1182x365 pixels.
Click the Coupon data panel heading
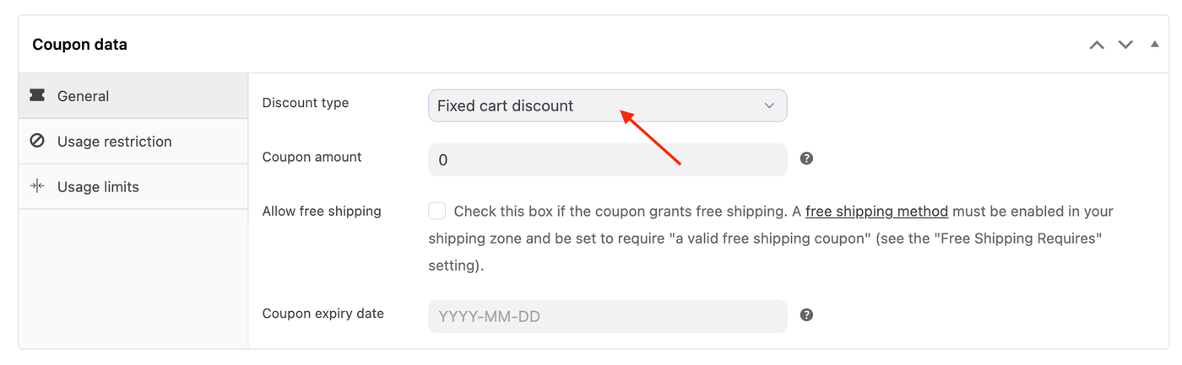point(80,45)
